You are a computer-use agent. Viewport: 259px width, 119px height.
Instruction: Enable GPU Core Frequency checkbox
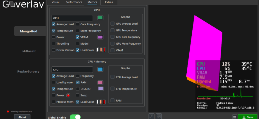click(77, 24)
